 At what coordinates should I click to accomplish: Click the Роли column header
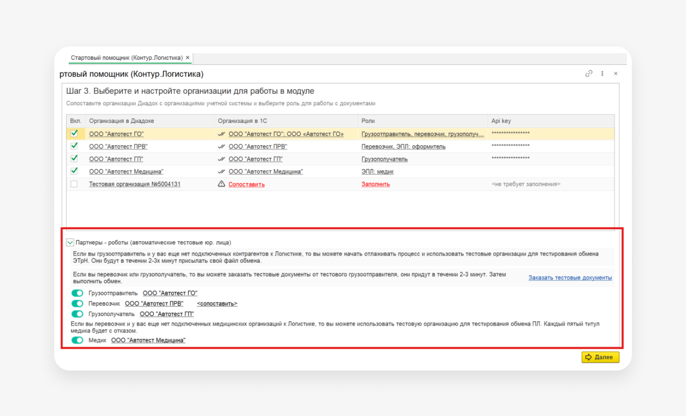click(422, 121)
